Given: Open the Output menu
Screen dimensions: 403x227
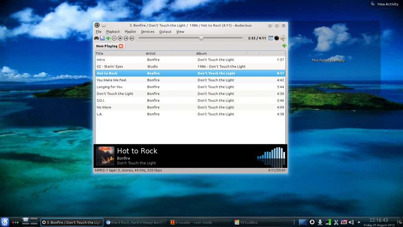Looking at the screenshot, I should coord(165,32).
